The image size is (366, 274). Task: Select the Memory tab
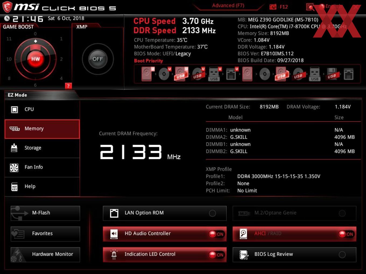click(x=42, y=129)
